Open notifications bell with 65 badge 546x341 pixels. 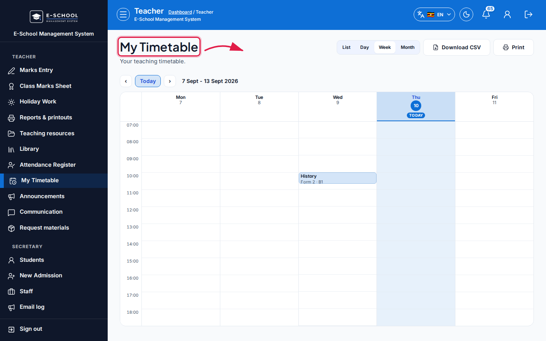click(486, 14)
